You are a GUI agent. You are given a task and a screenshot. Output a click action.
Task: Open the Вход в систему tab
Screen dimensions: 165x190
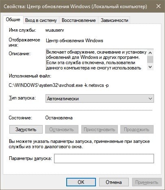(41, 20)
